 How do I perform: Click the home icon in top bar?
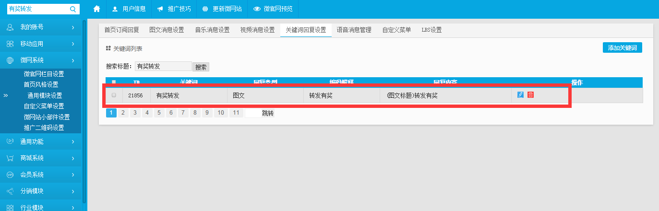pos(96,9)
